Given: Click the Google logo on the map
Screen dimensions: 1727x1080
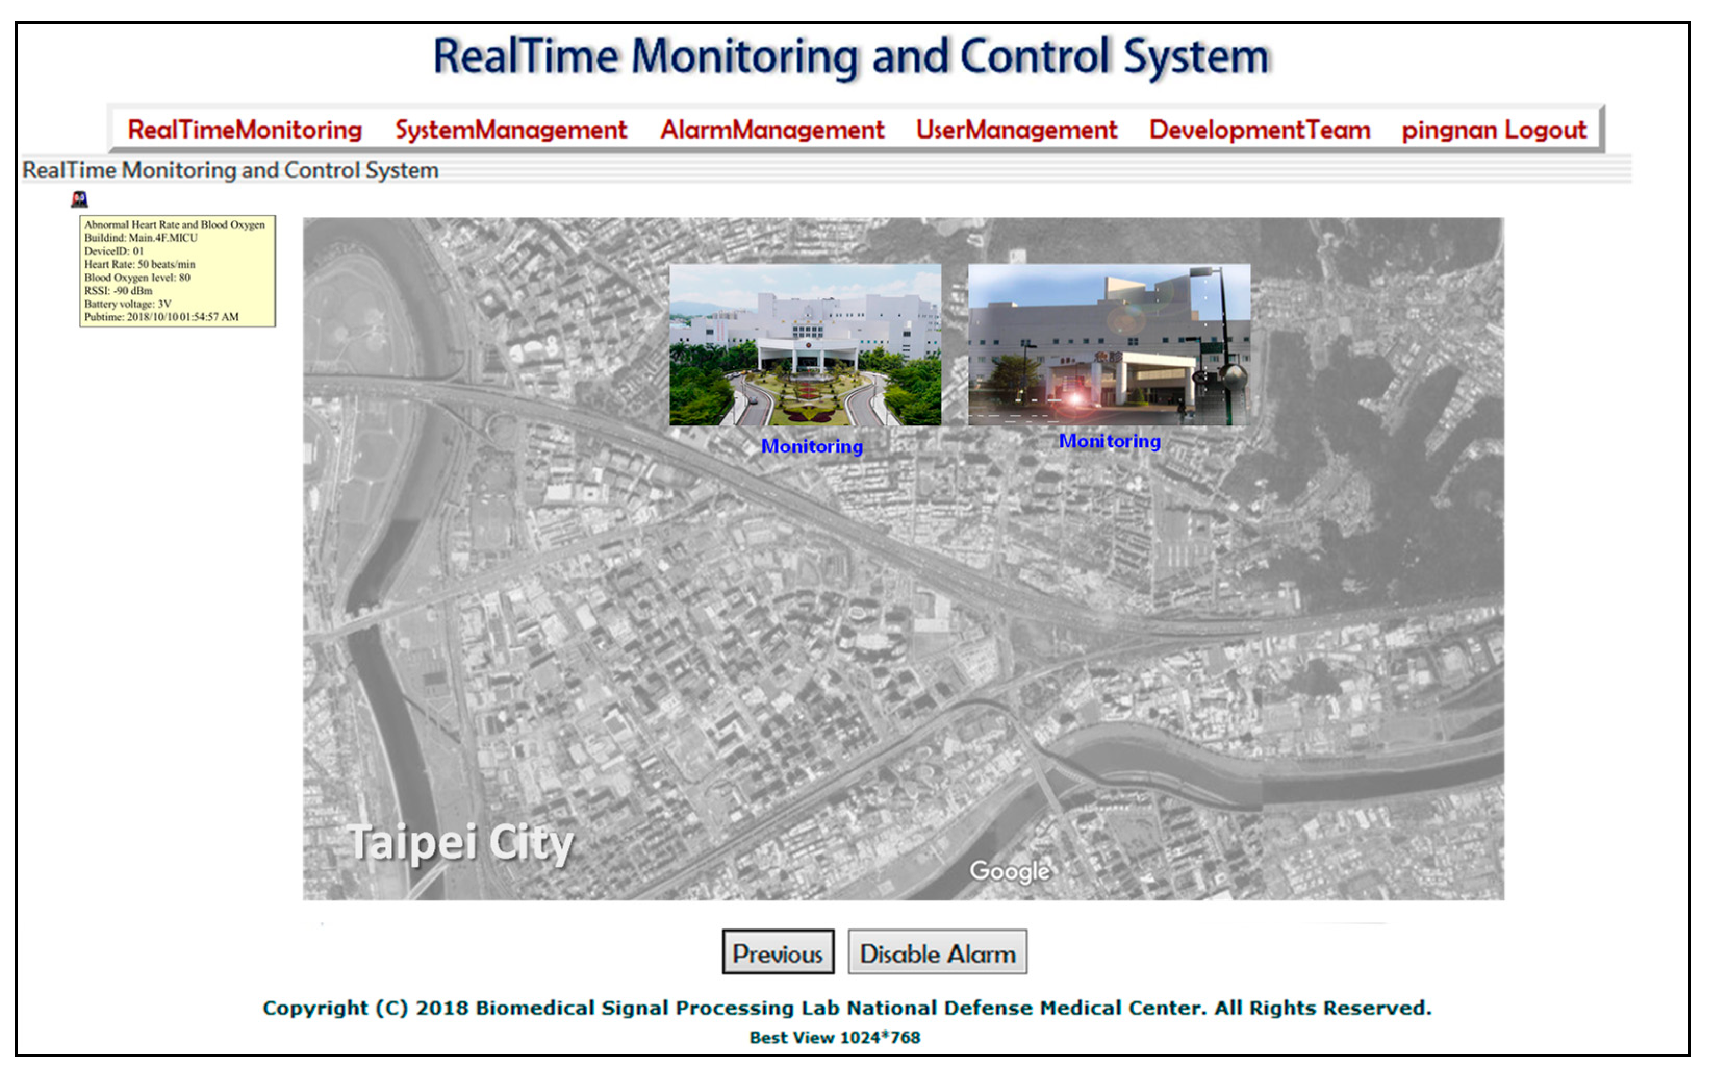Looking at the screenshot, I should [x=1009, y=871].
